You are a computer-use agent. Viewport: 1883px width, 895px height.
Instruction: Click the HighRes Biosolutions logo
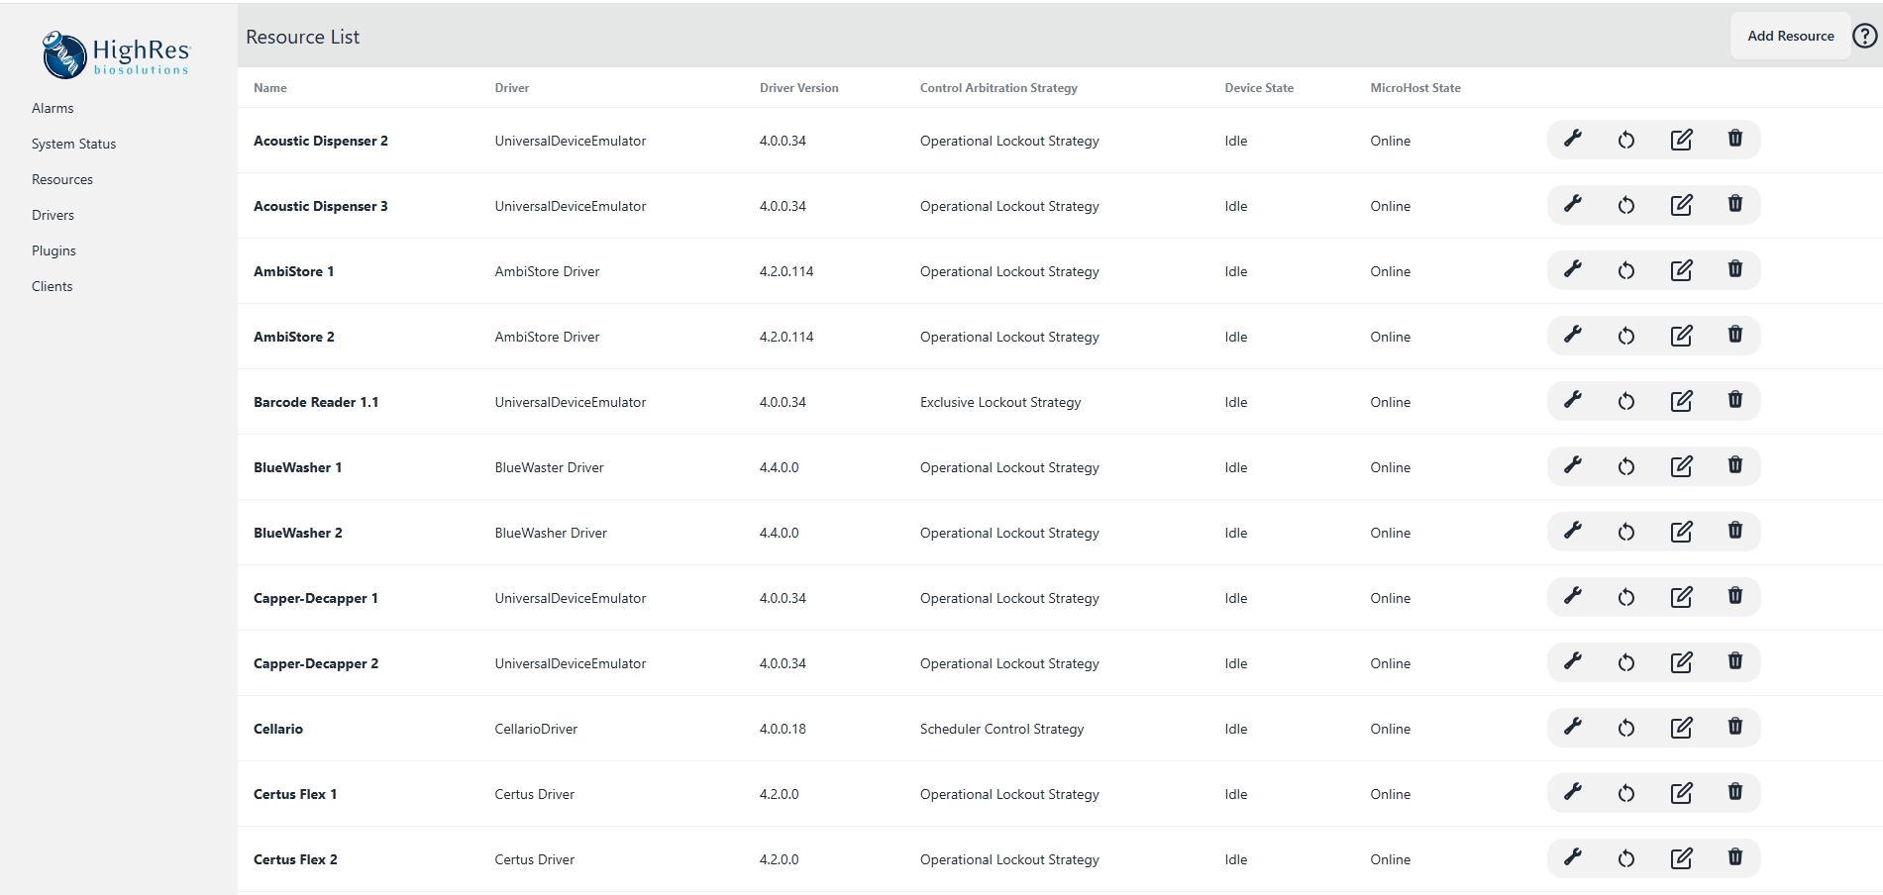coord(116,53)
